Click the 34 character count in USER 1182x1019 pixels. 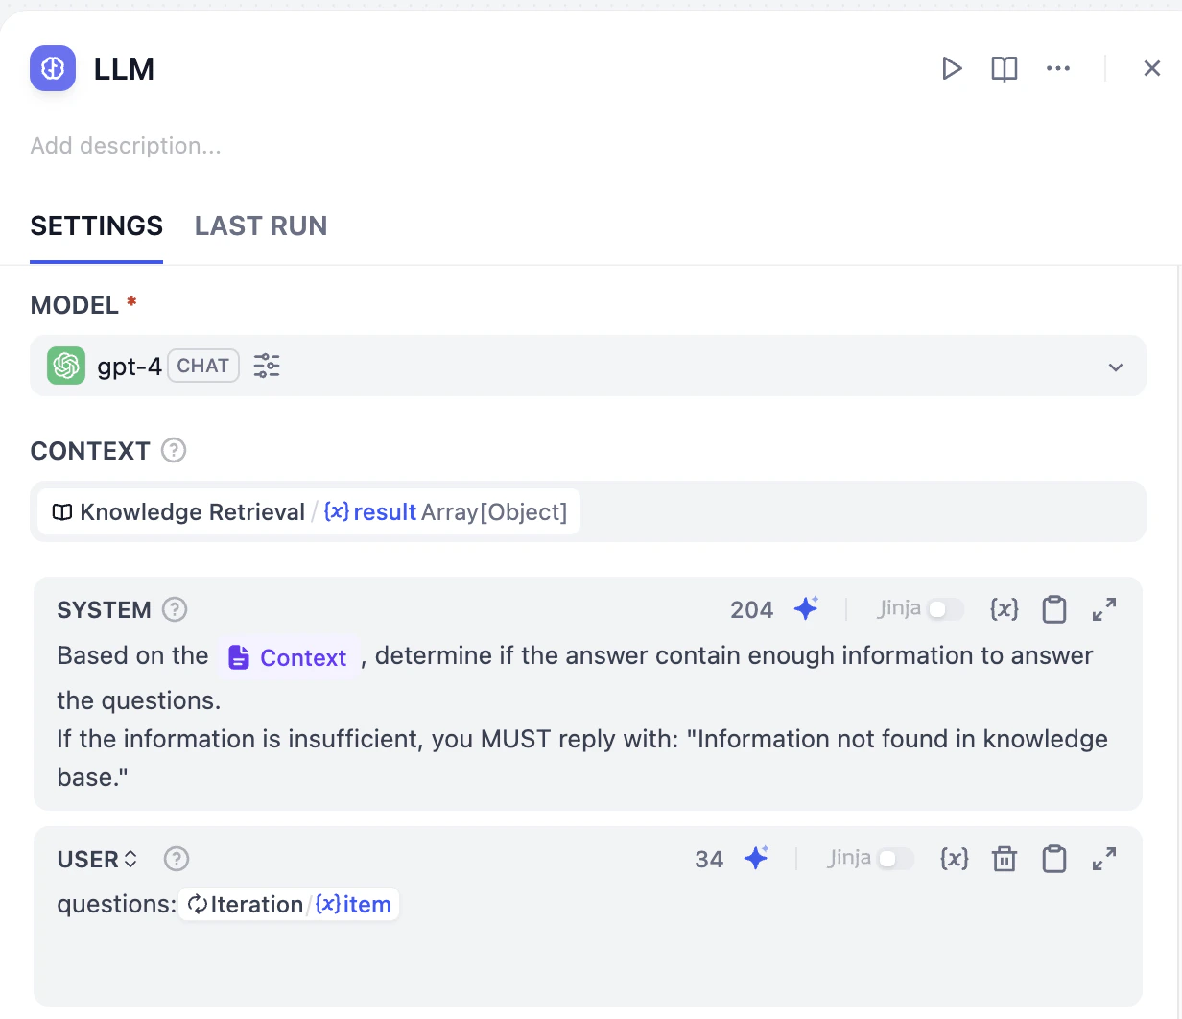[709, 859]
